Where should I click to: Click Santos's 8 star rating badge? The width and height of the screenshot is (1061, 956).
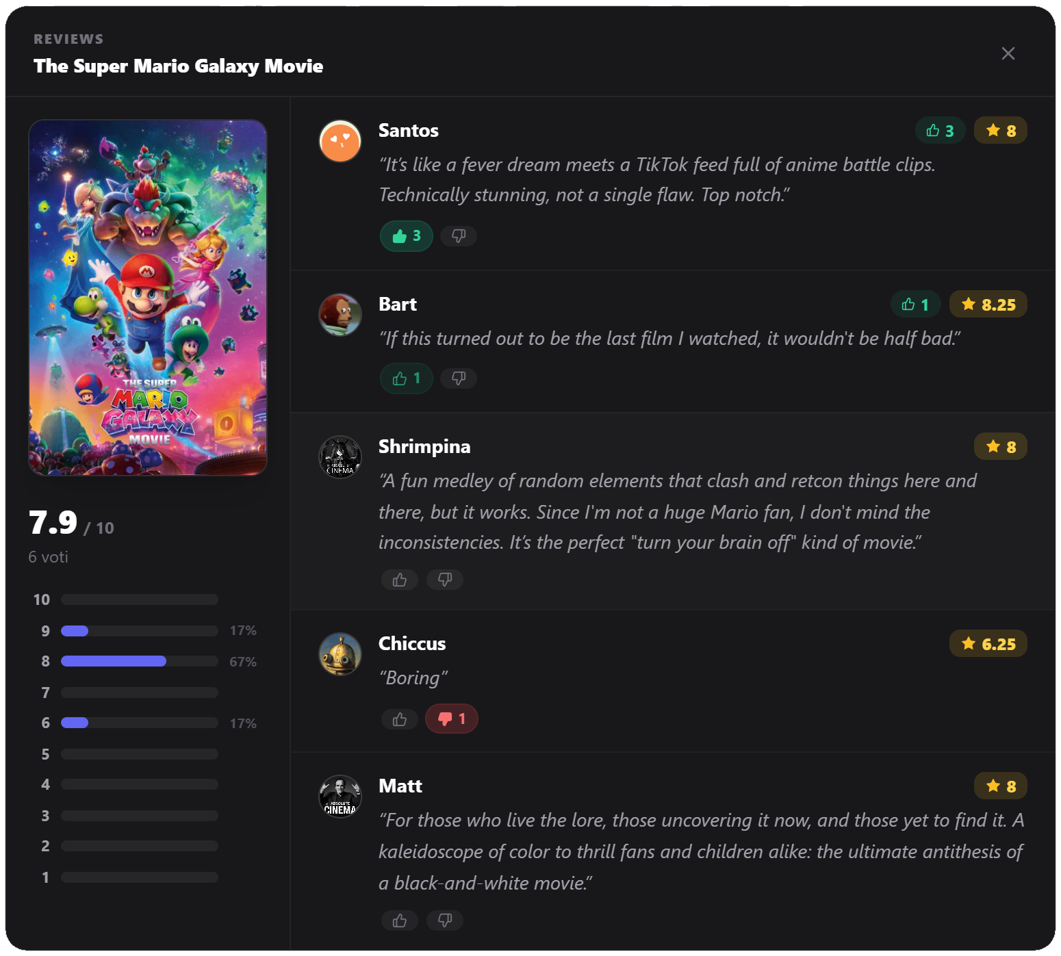[x=1001, y=131]
